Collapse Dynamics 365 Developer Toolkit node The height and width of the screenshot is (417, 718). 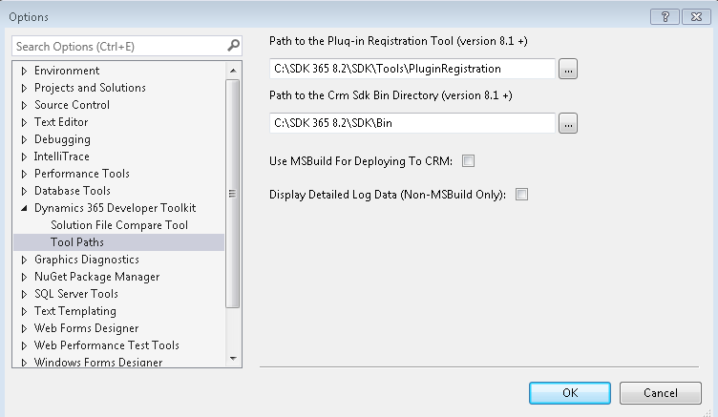(x=25, y=208)
